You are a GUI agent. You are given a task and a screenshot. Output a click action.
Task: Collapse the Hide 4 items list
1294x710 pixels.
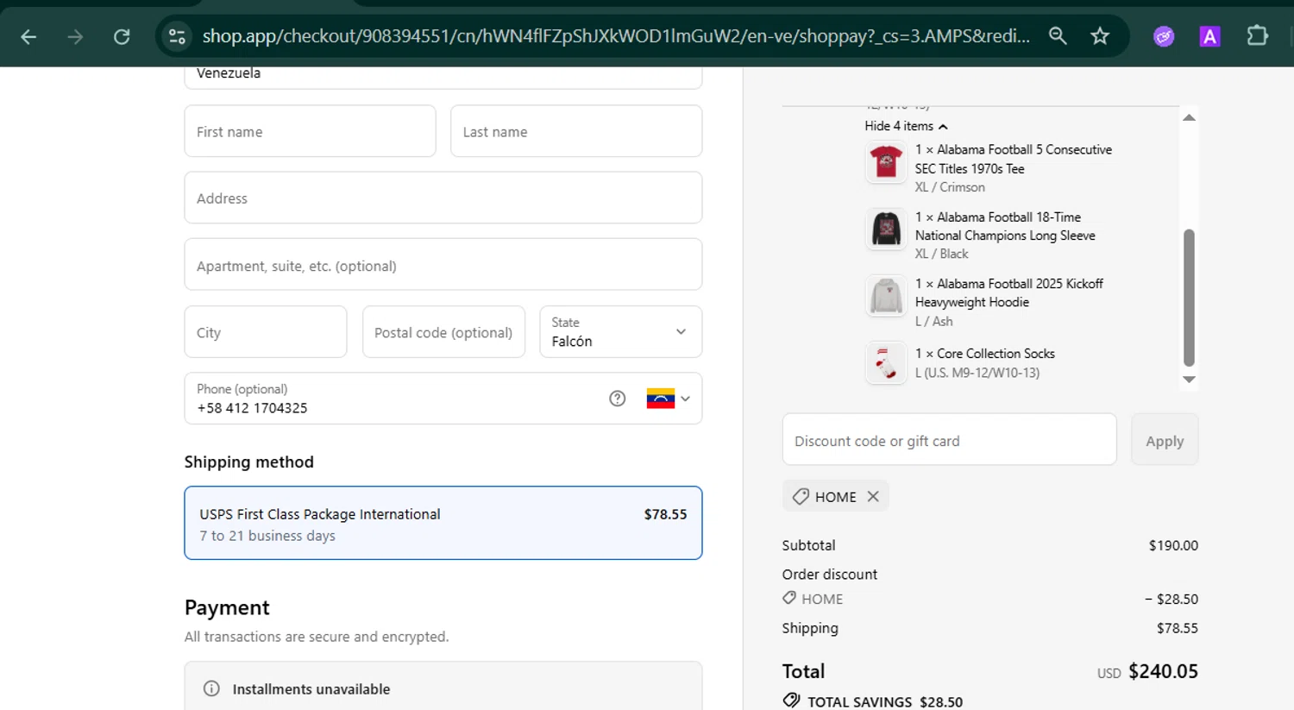906,126
